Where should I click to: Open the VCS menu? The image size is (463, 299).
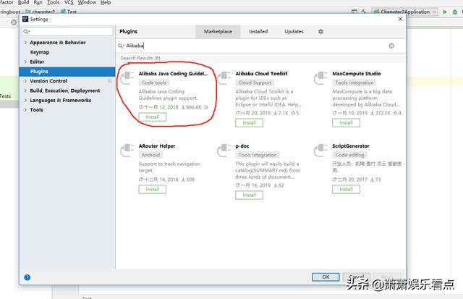pyautogui.click(x=69, y=2)
